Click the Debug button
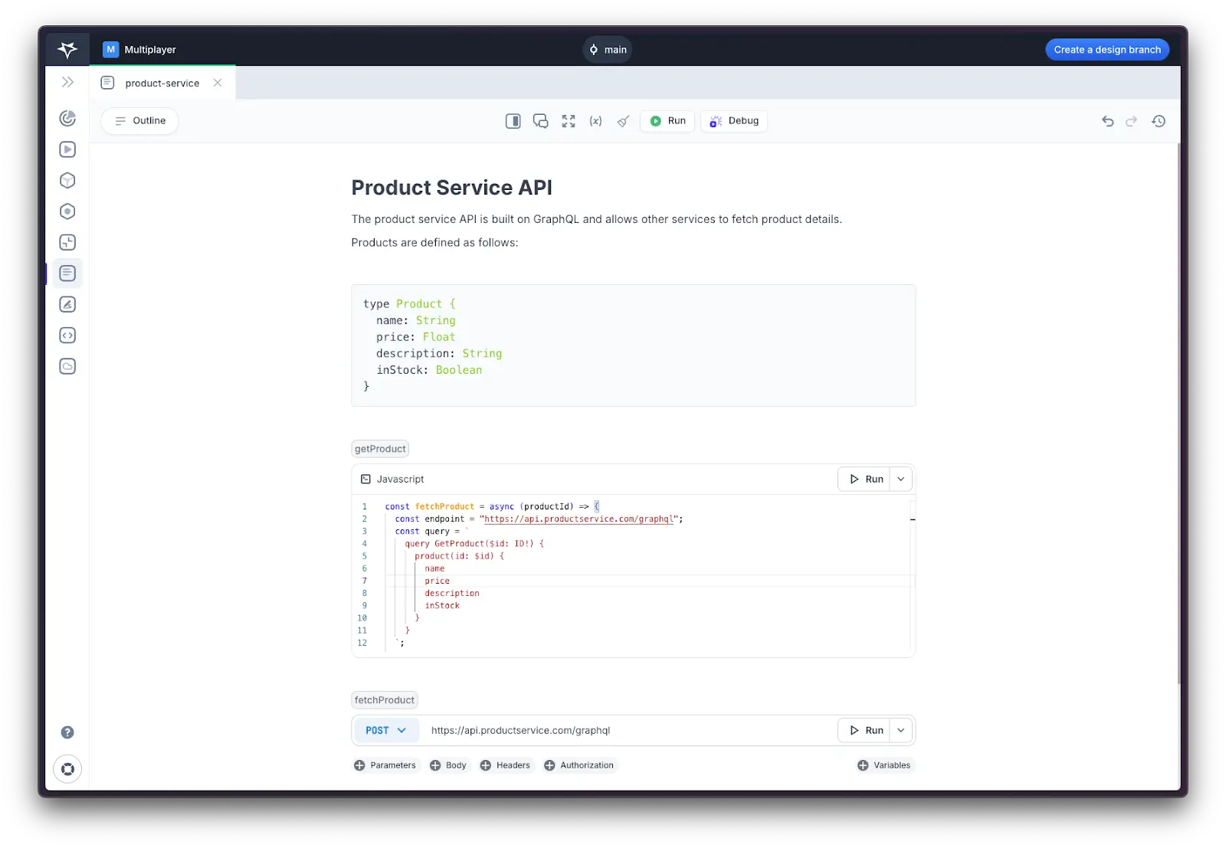The image size is (1226, 848). 734,121
